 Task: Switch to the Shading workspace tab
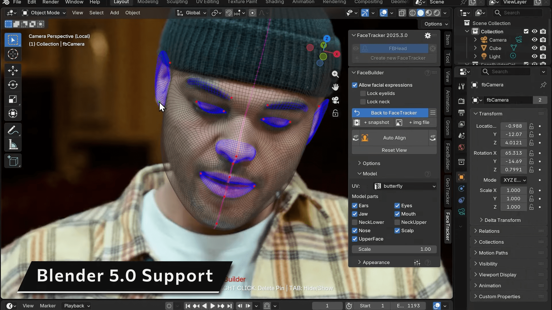(274, 2)
